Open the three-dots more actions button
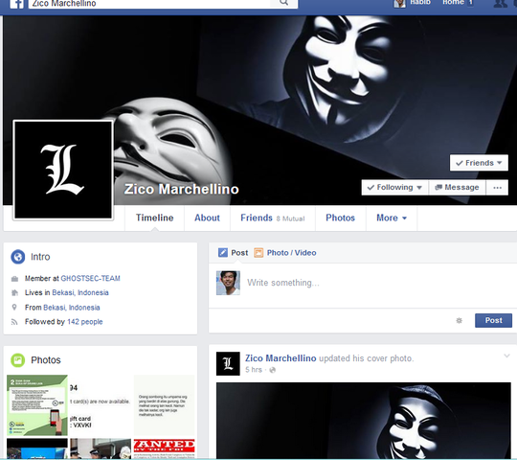 pos(497,188)
